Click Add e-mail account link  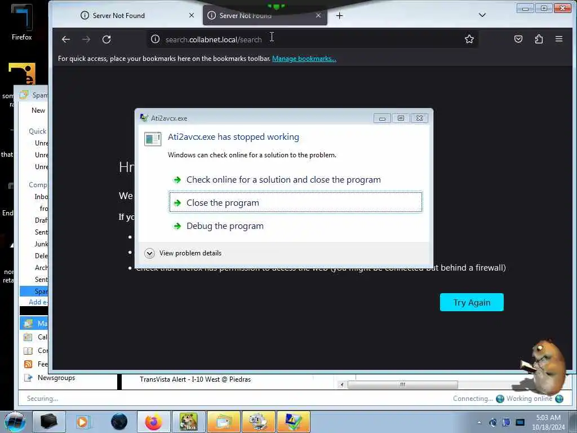click(x=38, y=302)
